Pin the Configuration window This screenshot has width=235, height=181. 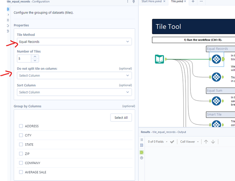tap(134, 1)
